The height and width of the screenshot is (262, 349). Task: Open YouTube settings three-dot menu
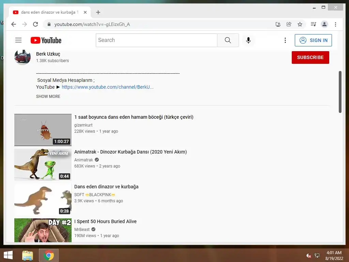(x=285, y=40)
